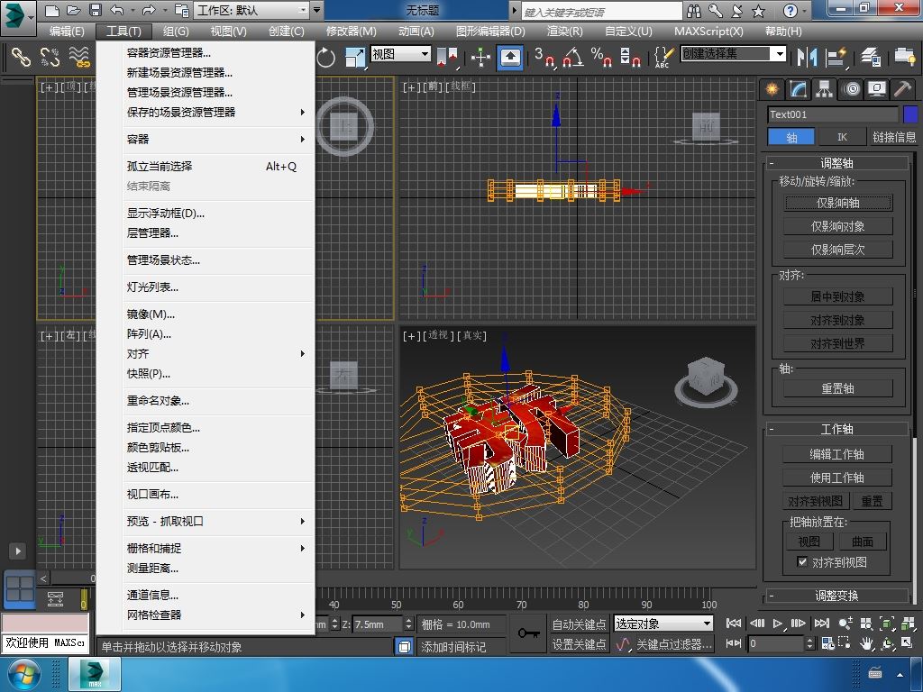Toggle the Angle Snap icon
The image size is (923, 692).
[x=572, y=57]
